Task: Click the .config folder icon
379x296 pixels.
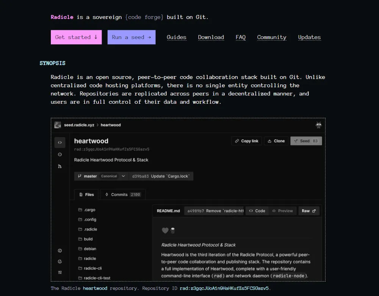Action: pyautogui.click(x=80, y=219)
